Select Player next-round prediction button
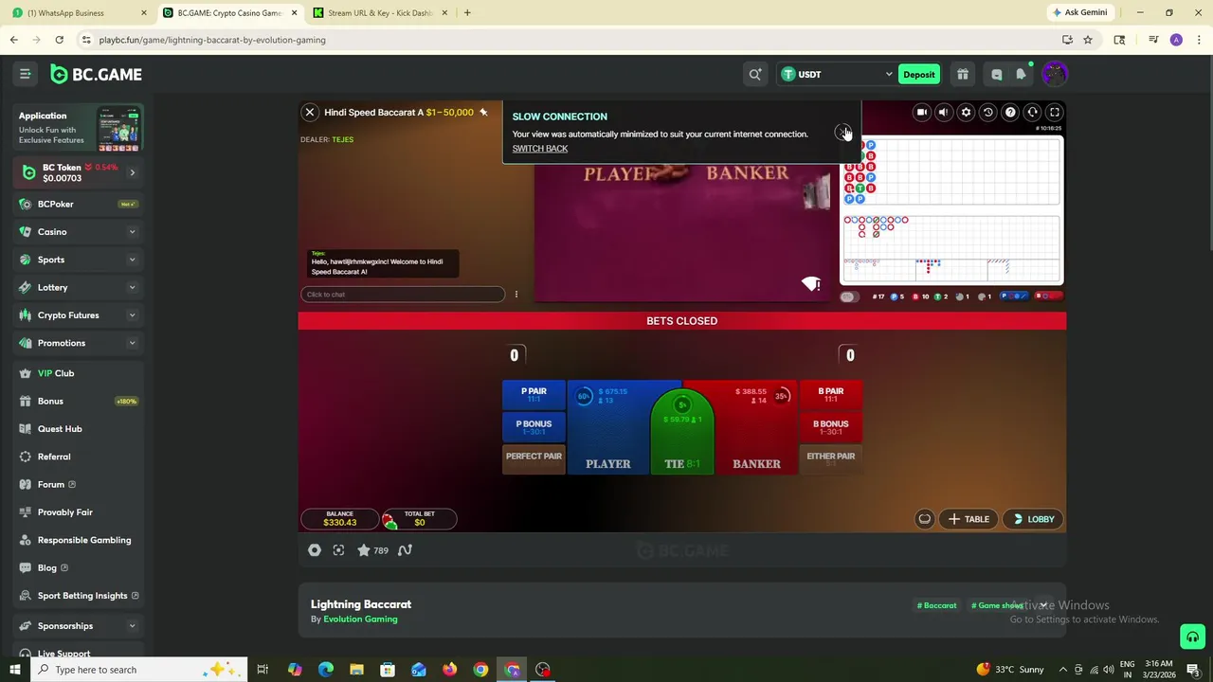 [1014, 296]
